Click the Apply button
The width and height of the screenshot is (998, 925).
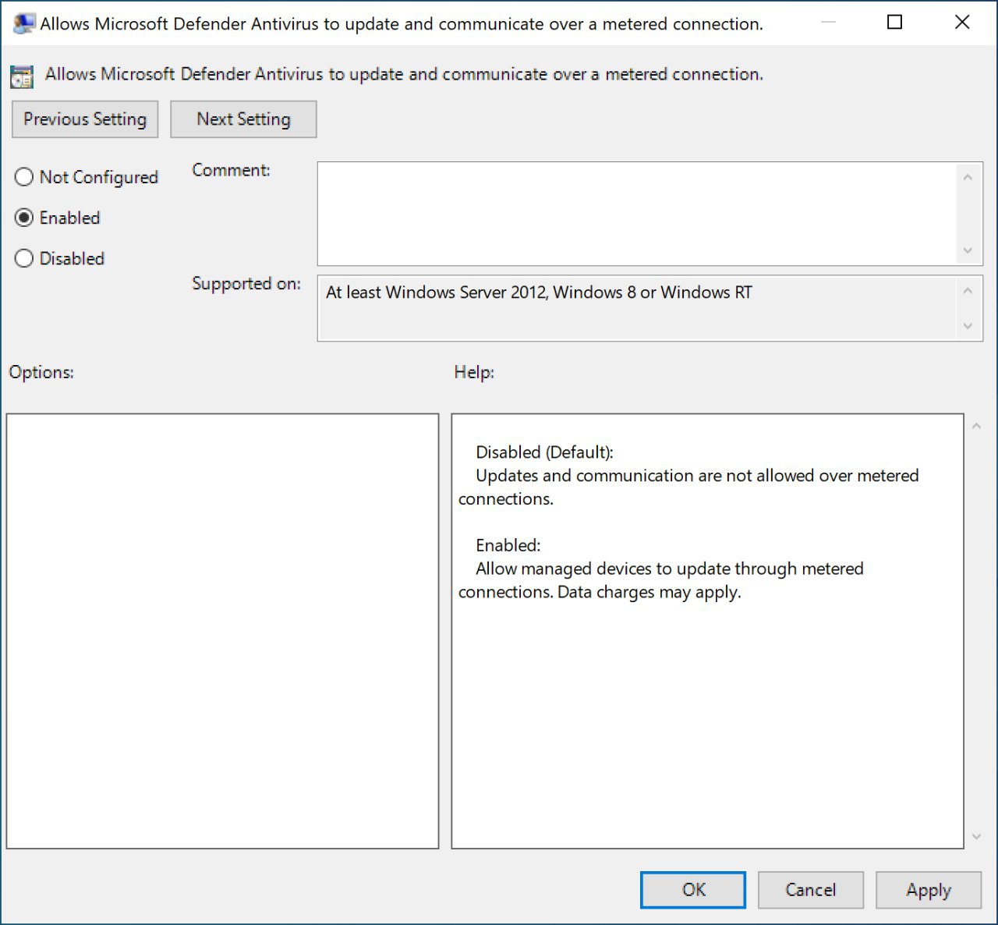click(929, 890)
